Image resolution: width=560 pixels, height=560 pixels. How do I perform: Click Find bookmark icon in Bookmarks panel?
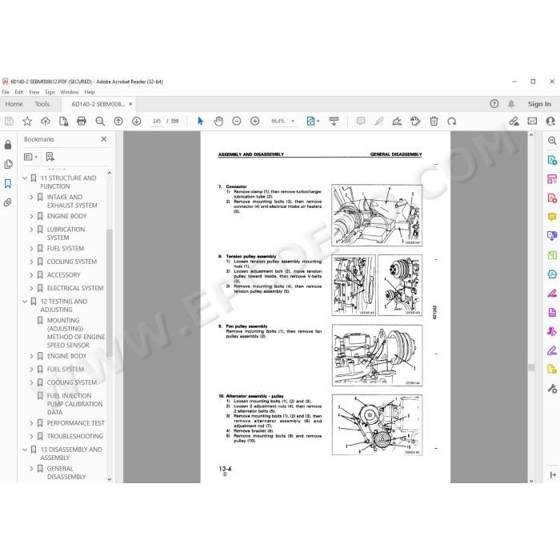coord(50,157)
